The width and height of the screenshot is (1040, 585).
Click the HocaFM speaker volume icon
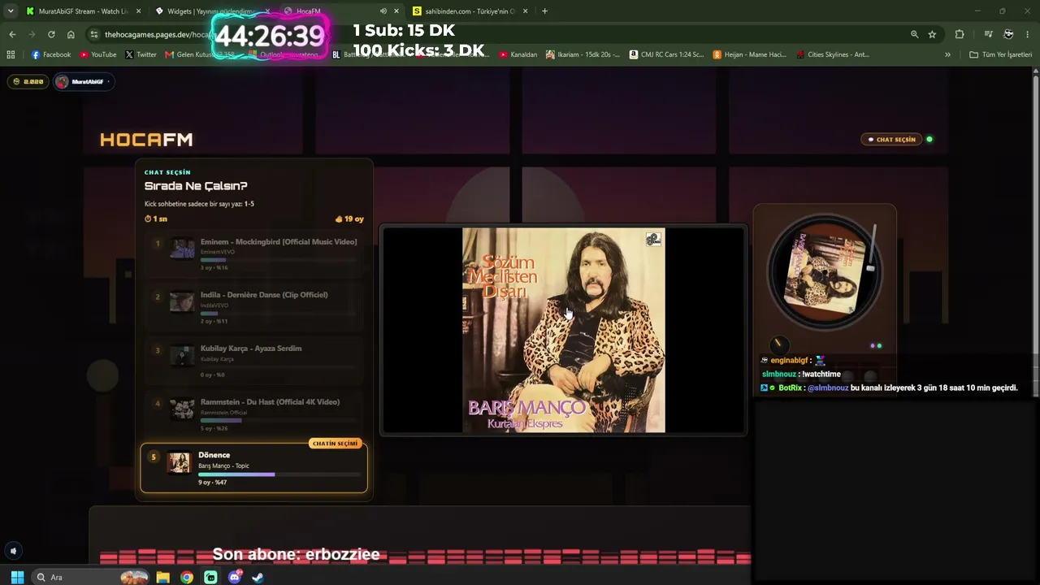pyautogui.click(x=13, y=551)
